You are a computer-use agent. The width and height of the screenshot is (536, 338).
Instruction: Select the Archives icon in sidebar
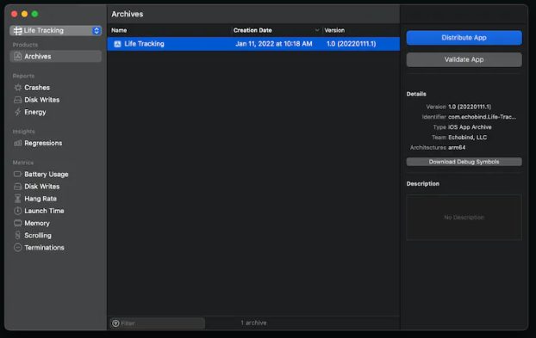point(17,56)
